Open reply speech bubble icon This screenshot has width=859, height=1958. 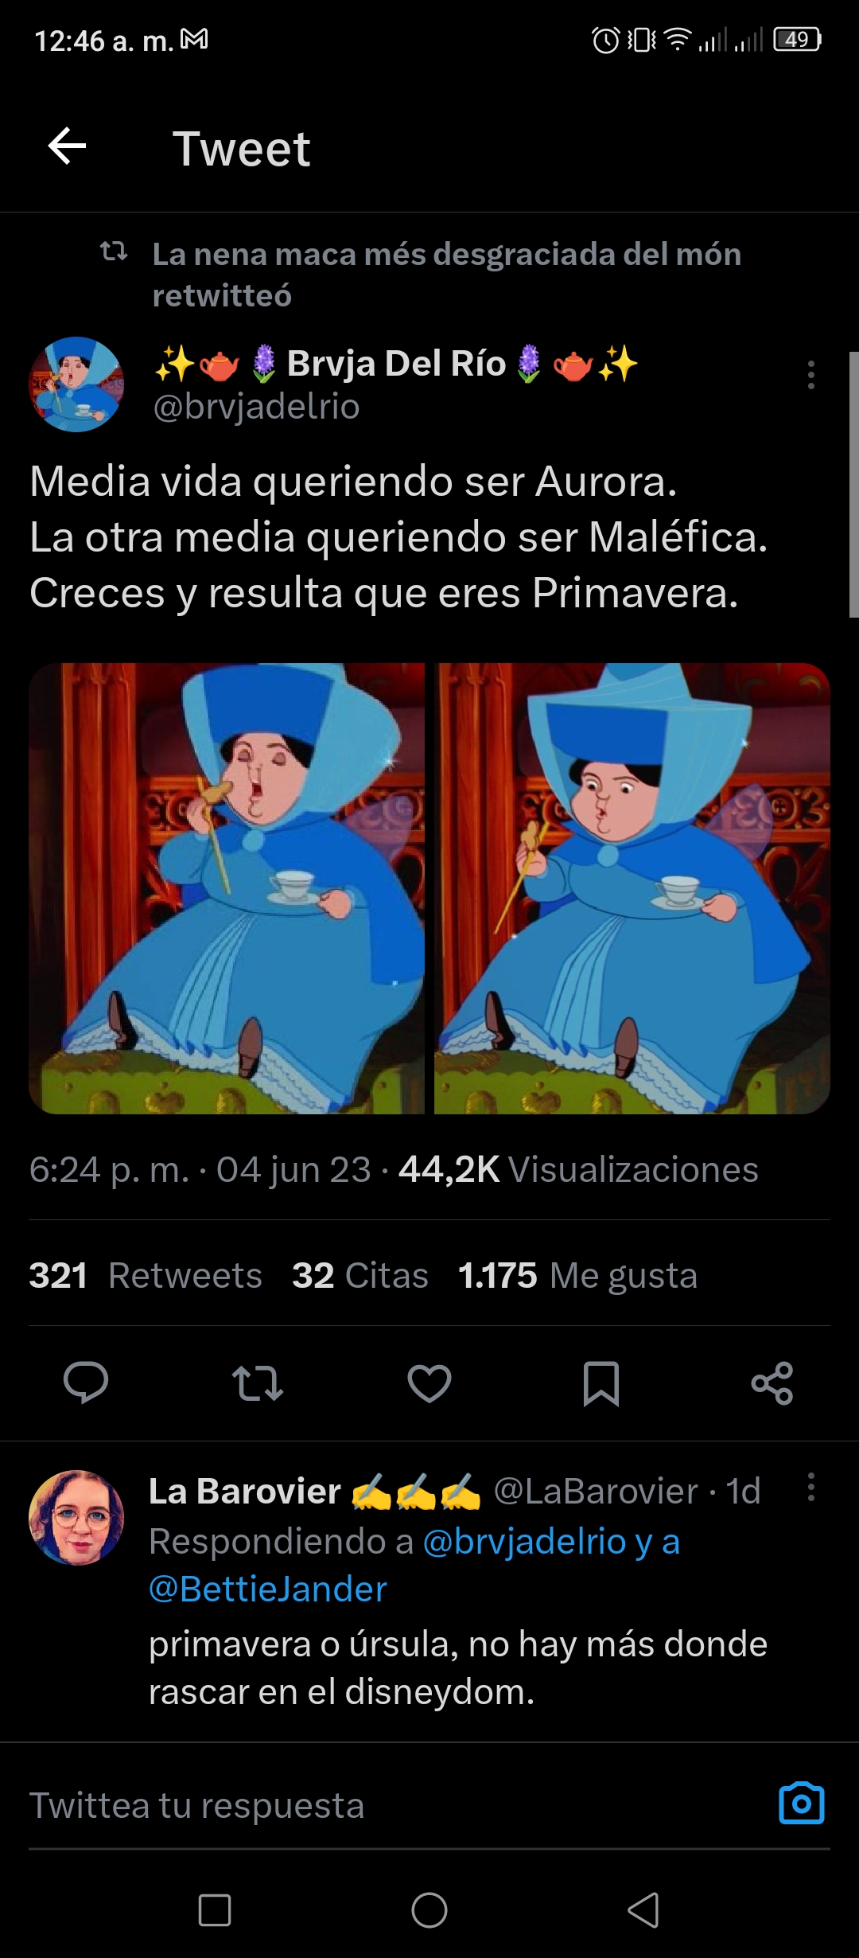(x=86, y=1383)
